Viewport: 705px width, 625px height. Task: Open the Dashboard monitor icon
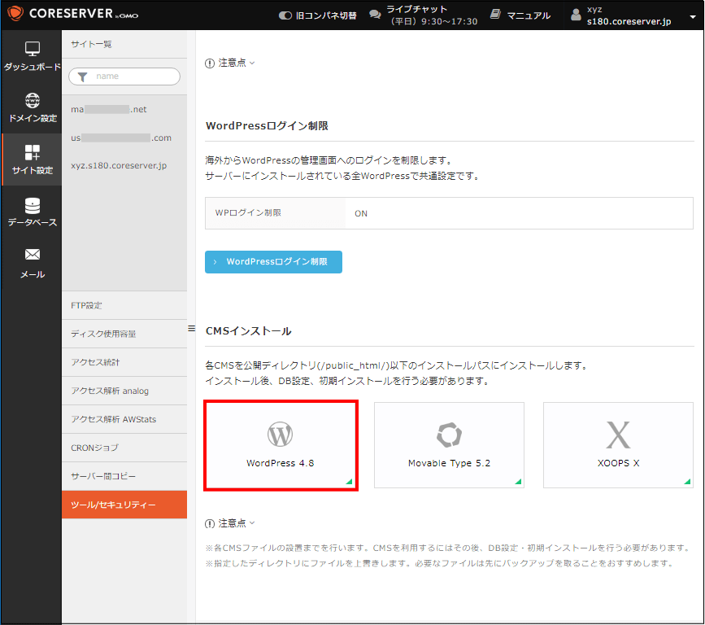click(x=32, y=49)
